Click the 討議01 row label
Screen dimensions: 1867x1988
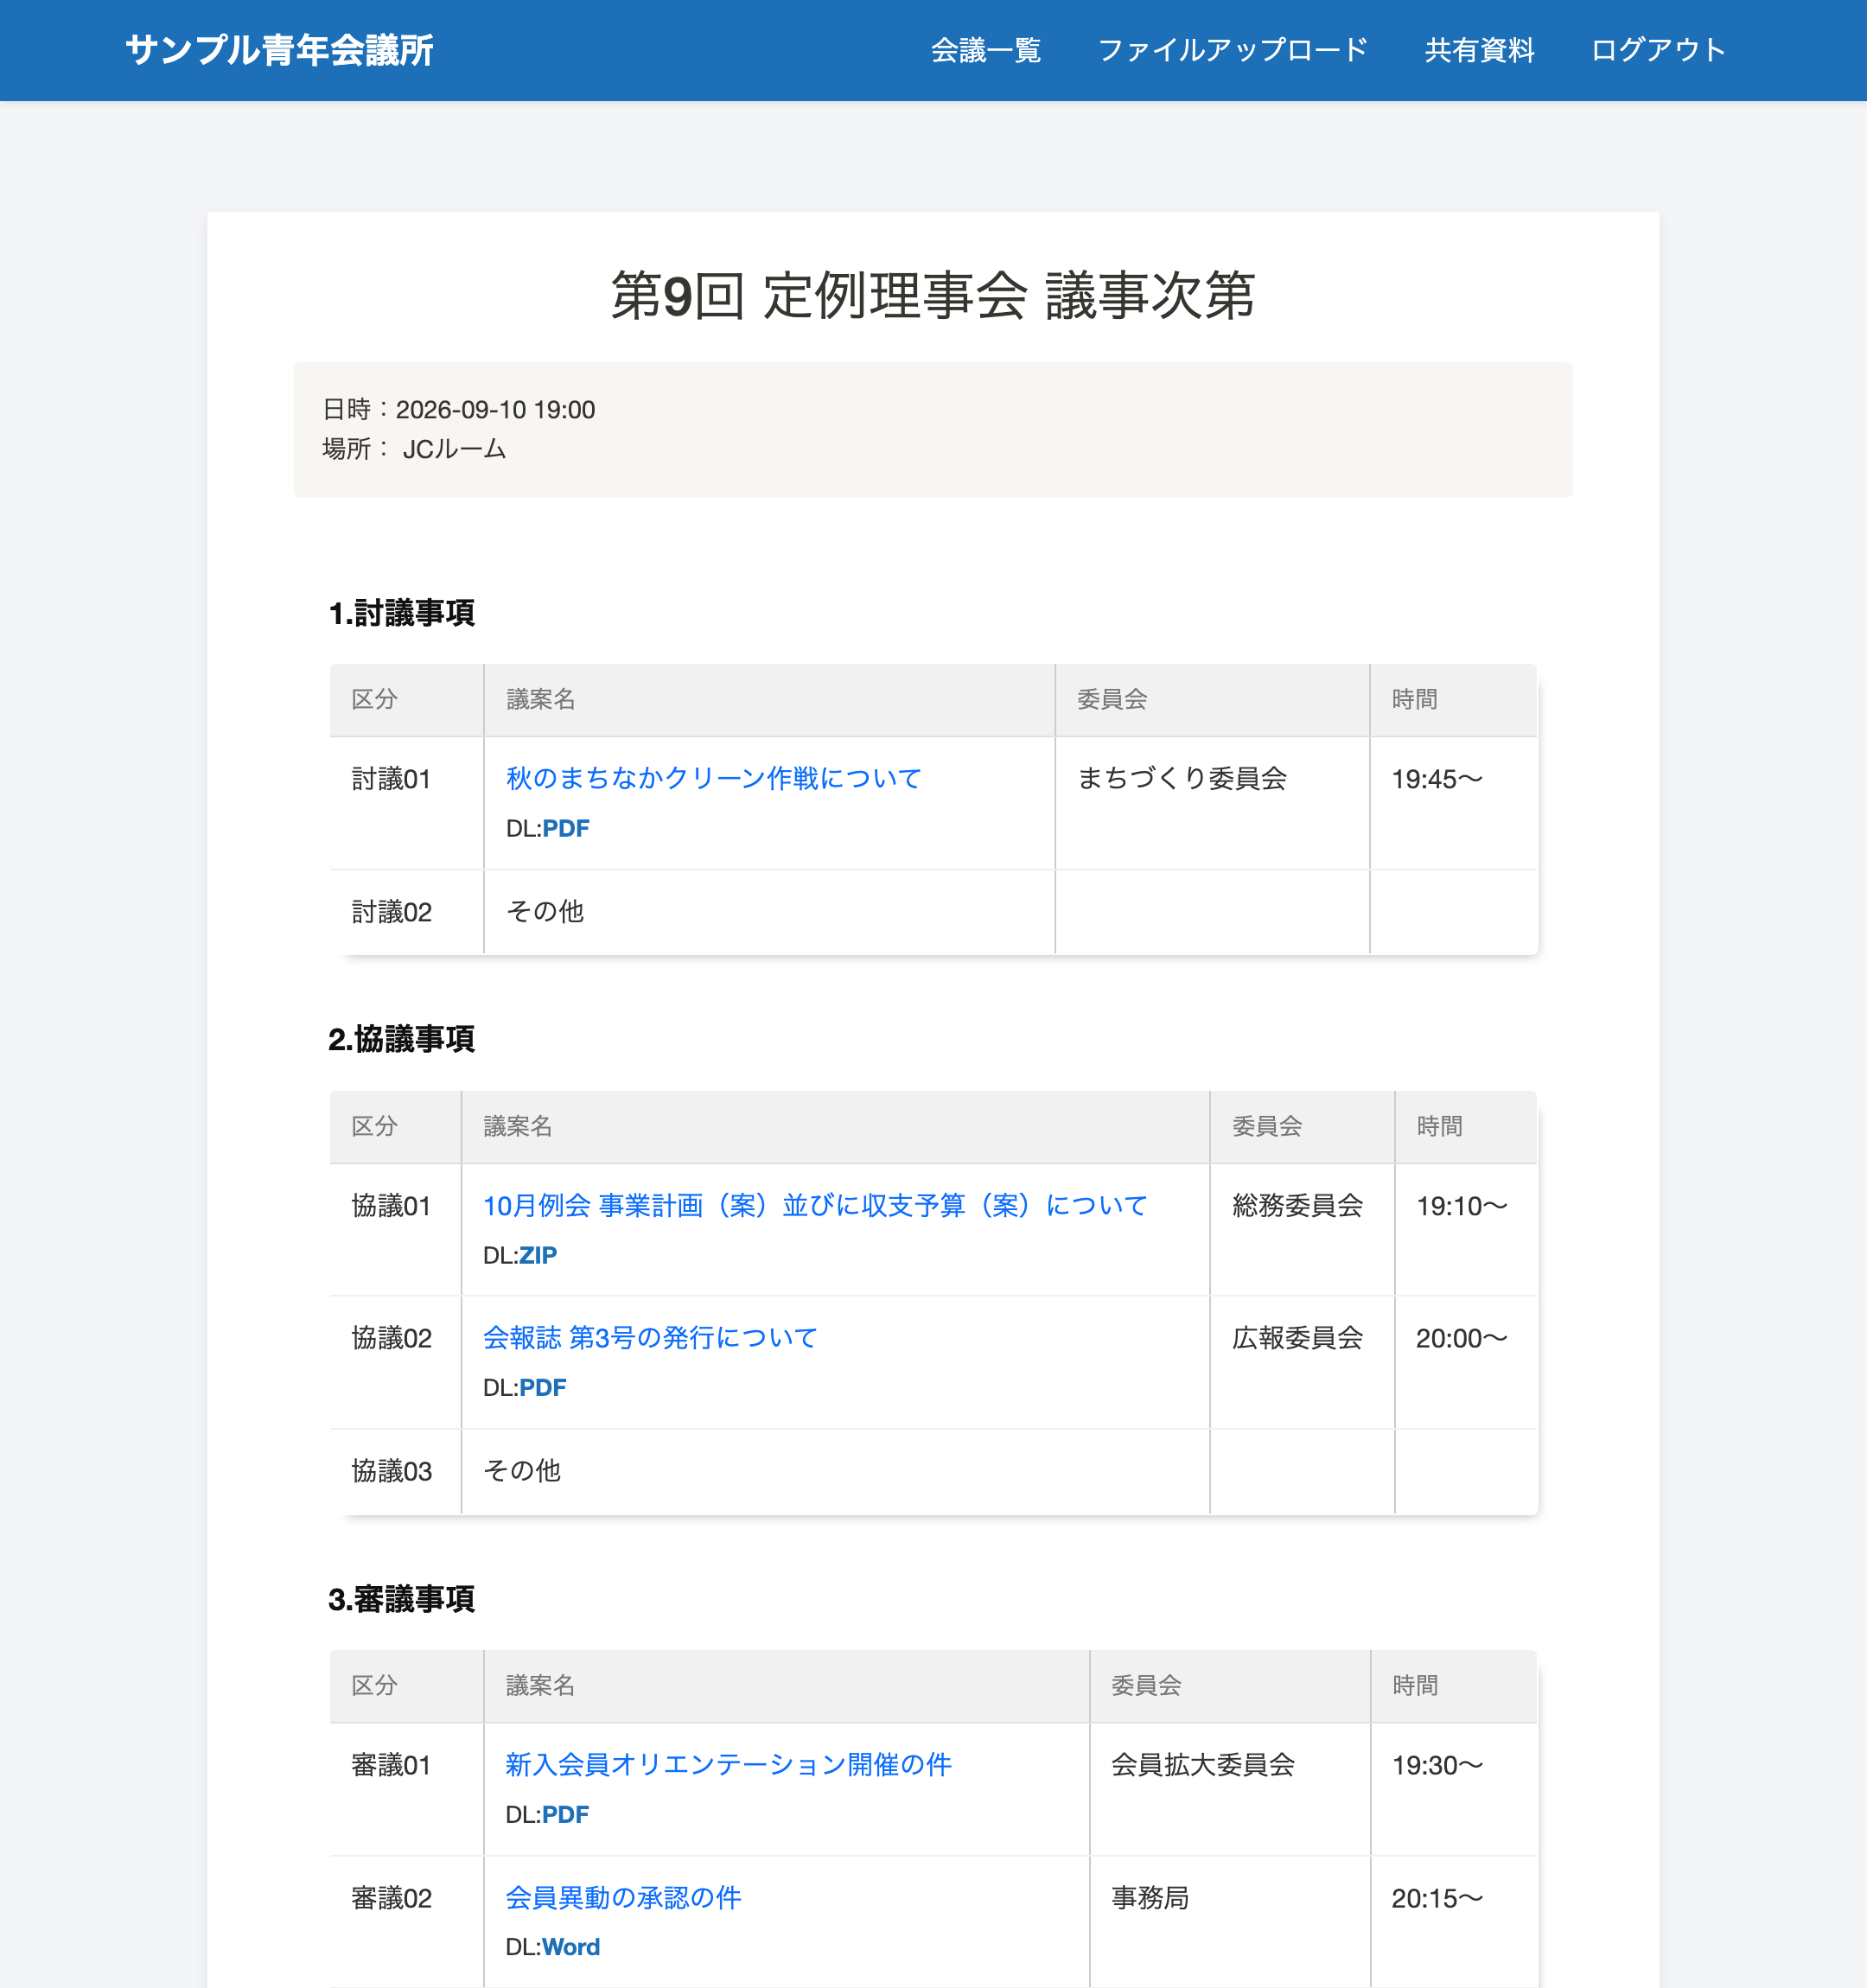pos(391,779)
